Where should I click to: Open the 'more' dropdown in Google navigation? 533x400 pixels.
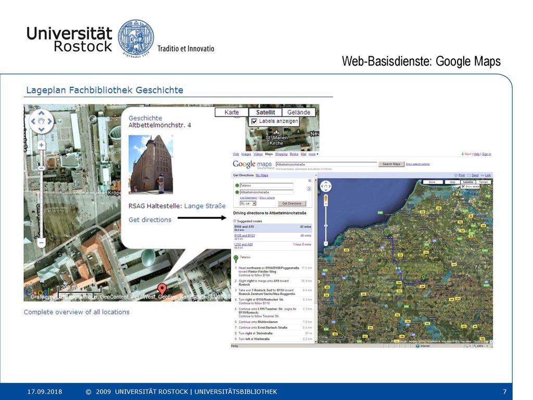click(x=313, y=154)
